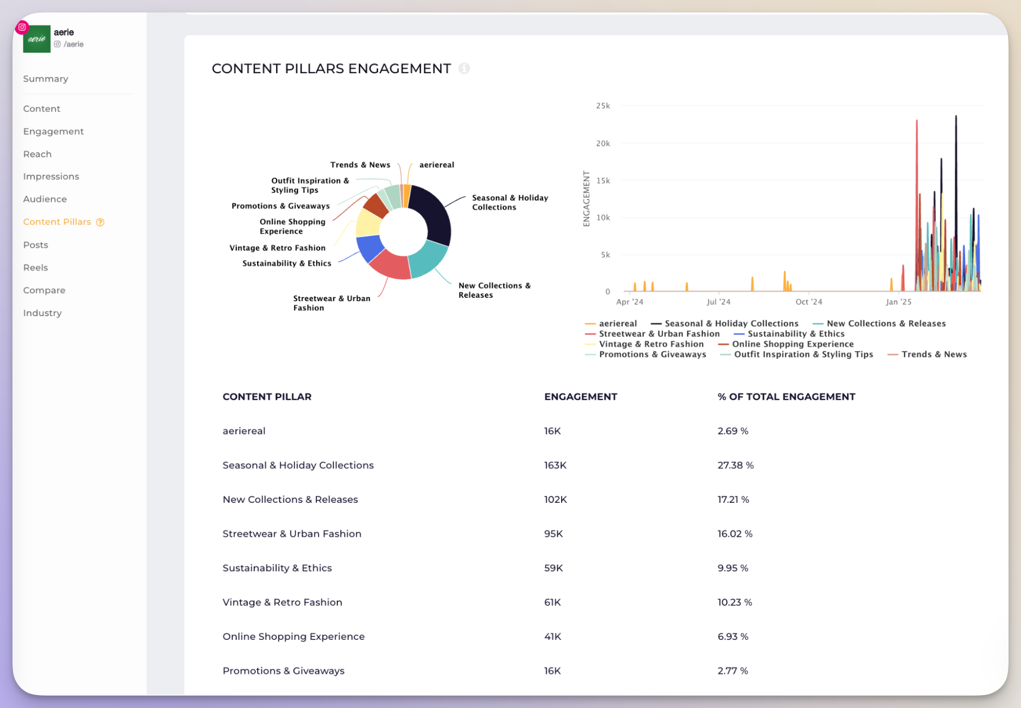Open the Summary section
The image size is (1021, 708).
tap(45, 79)
